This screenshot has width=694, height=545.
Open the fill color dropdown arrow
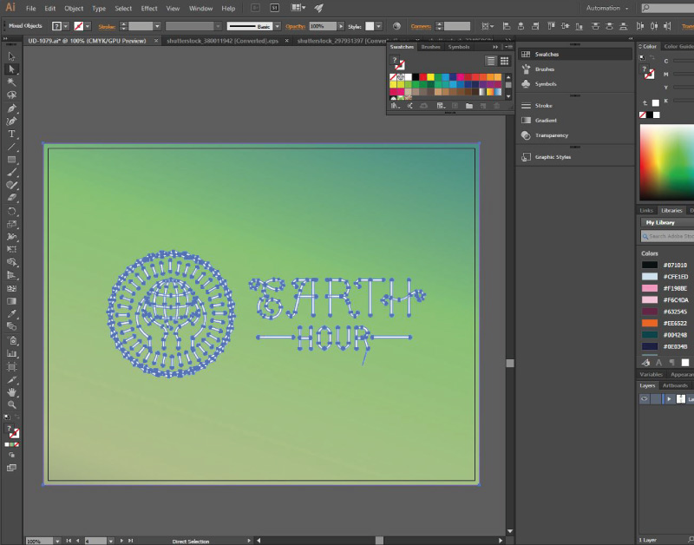point(66,26)
